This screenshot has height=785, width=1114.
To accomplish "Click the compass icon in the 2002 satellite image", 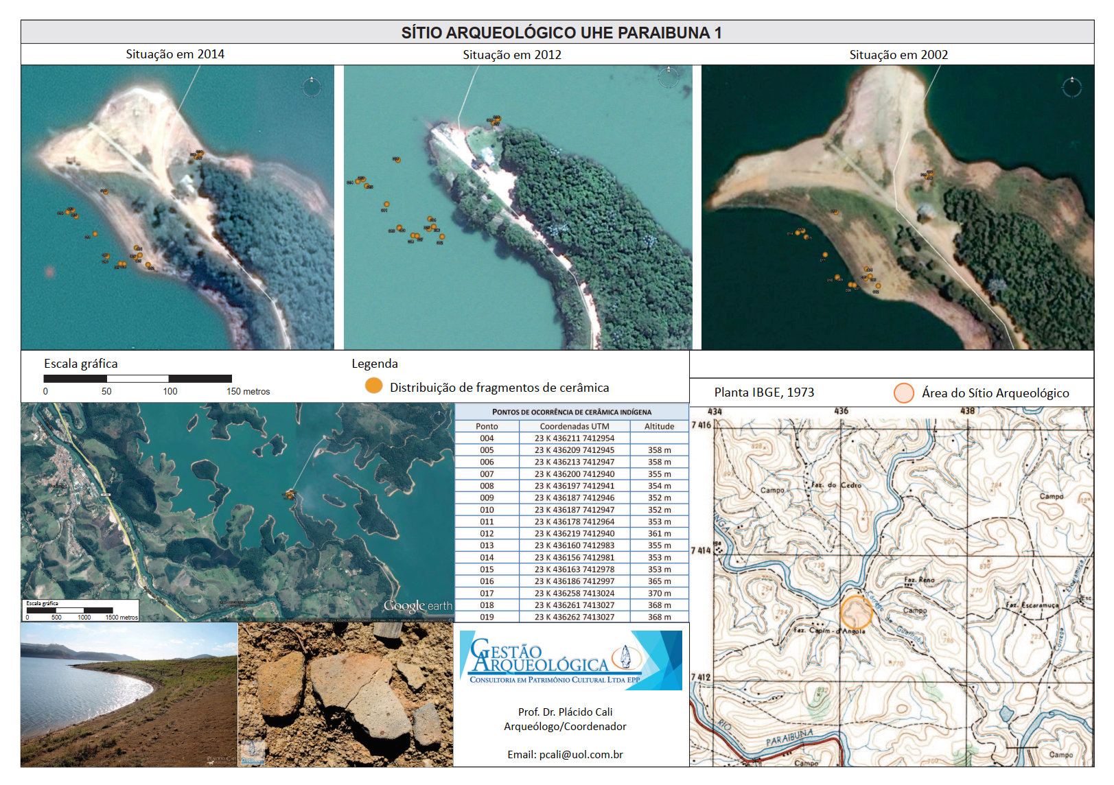I will point(1071,86).
